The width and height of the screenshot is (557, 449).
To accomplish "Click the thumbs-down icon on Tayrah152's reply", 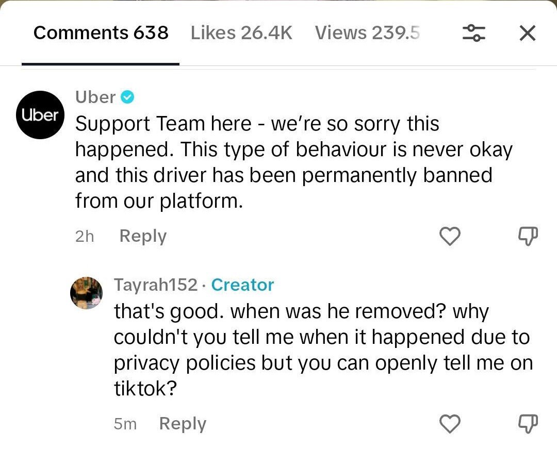I will (x=528, y=424).
